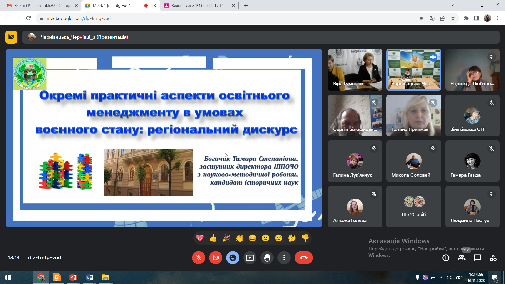Open the chat panel
This screenshot has height=284, width=505.
point(477,258)
